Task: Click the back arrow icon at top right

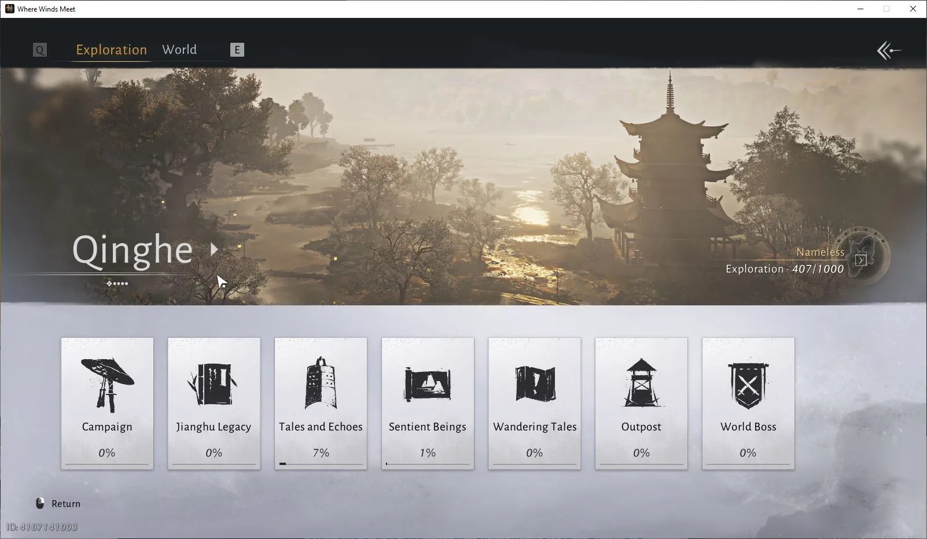Action: pyautogui.click(x=889, y=51)
